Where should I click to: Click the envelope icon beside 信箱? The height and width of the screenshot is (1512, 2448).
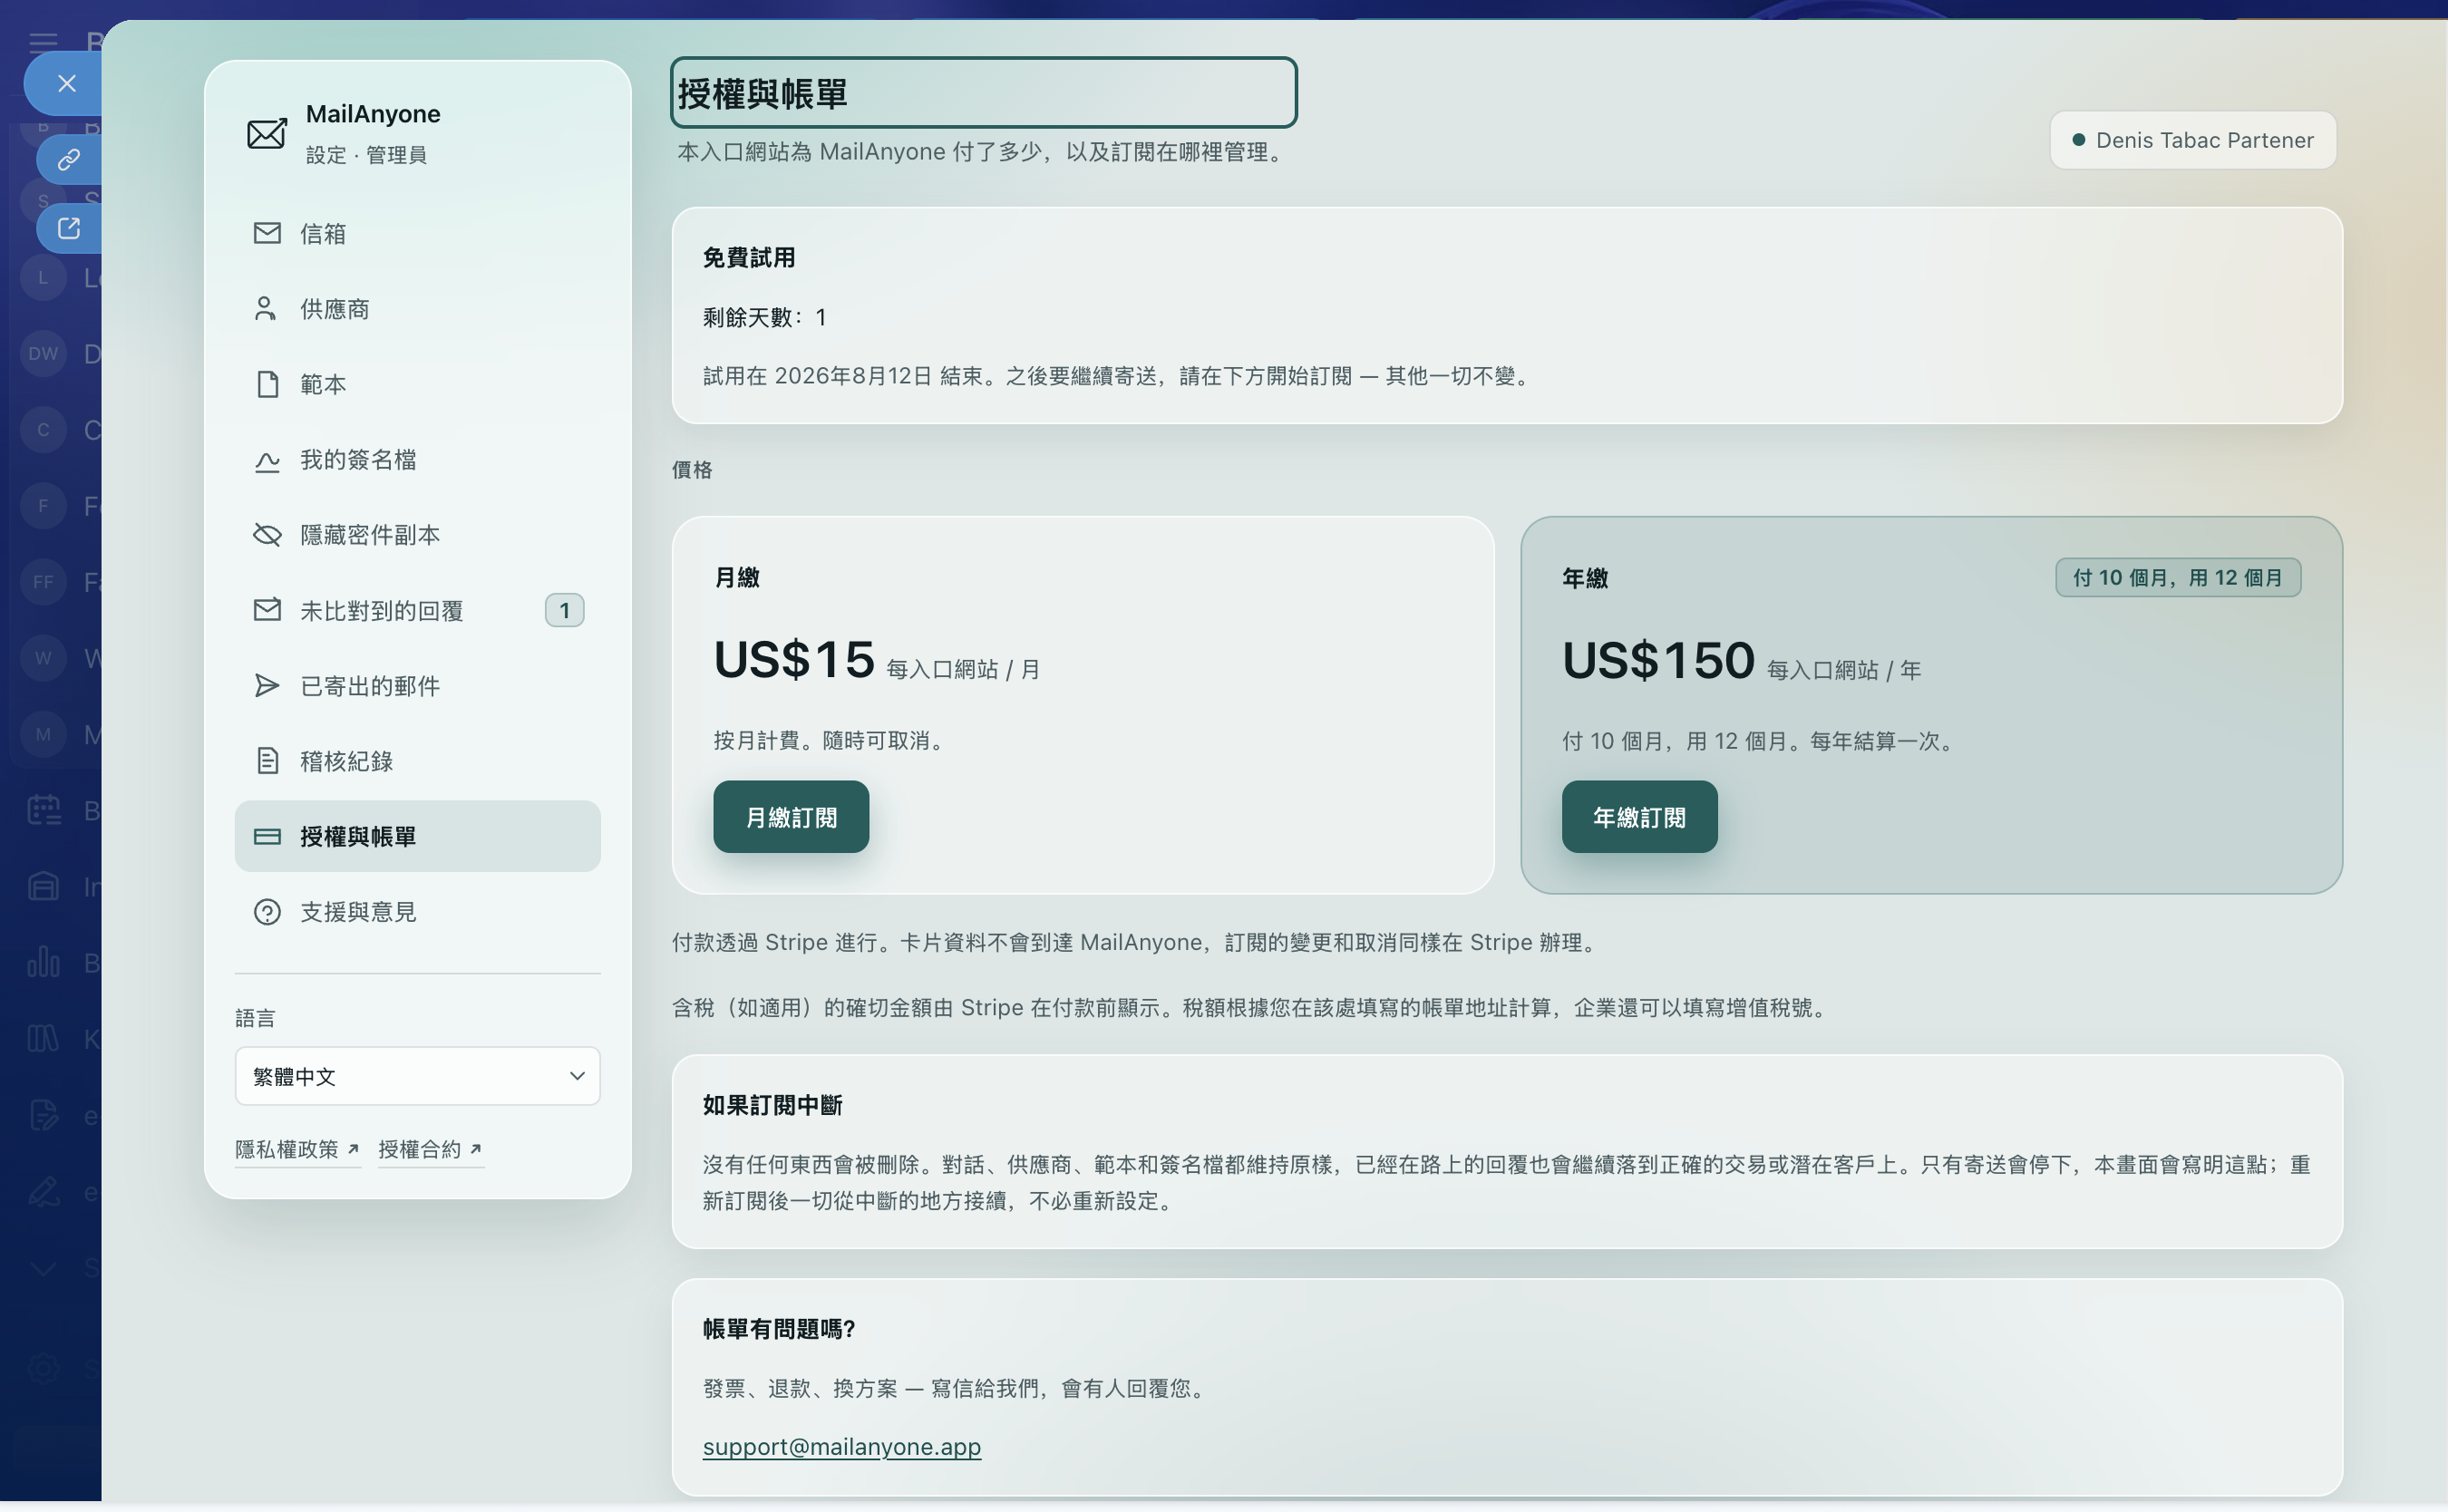267,233
